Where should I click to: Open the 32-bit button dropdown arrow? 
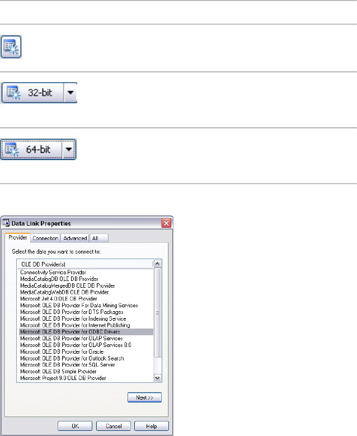tap(71, 92)
